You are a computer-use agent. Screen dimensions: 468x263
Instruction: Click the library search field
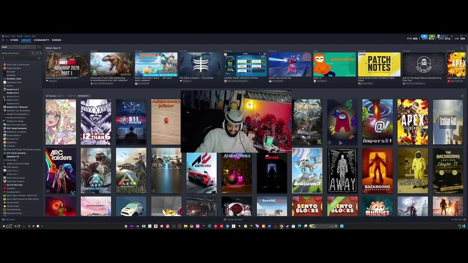[x=19, y=58]
